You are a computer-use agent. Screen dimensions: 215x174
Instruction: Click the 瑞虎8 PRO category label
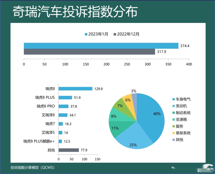click(x=46, y=106)
